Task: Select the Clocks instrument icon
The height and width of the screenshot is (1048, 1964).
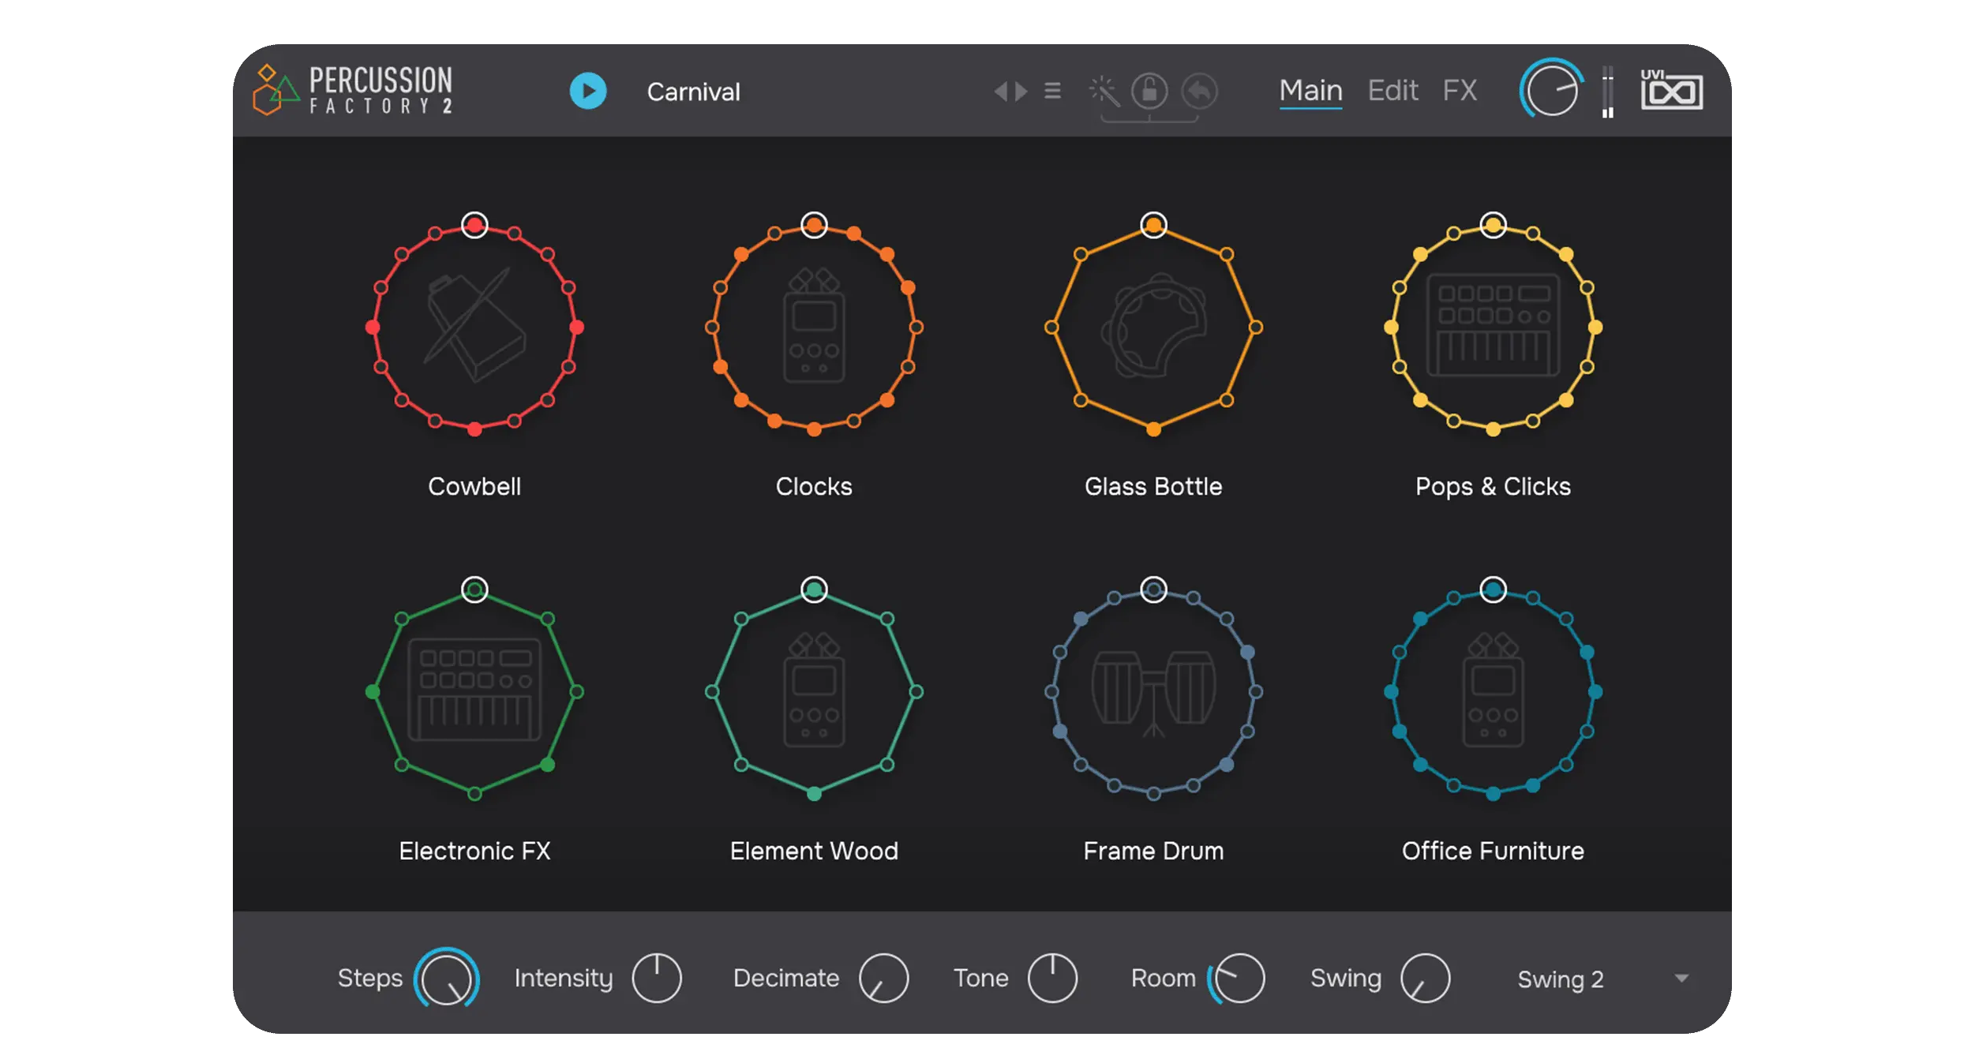Action: [814, 327]
